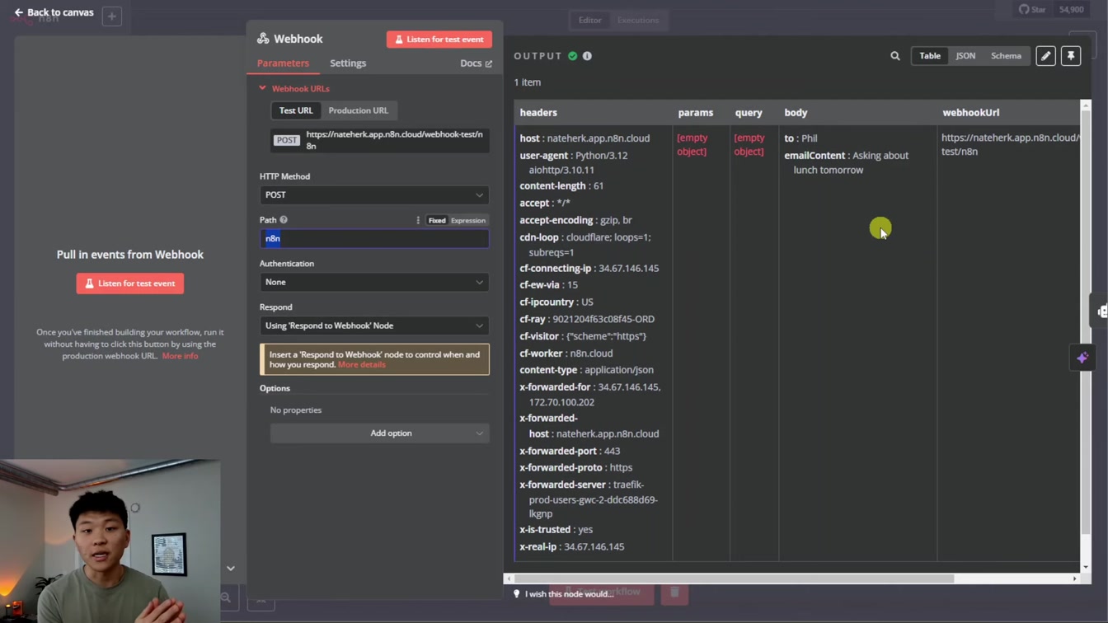Select the x-real-ip header row
Image resolution: width=1108 pixels, height=623 pixels.
pyautogui.click(x=572, y=547)
